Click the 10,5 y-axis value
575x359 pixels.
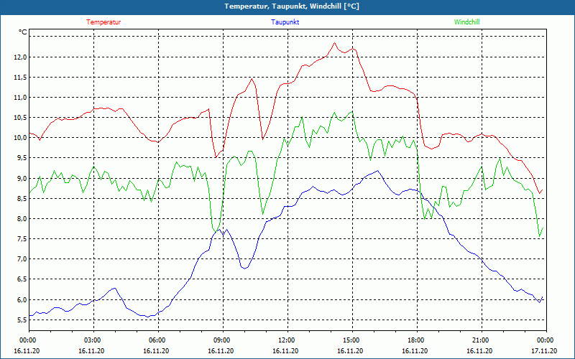coord(20,118)
